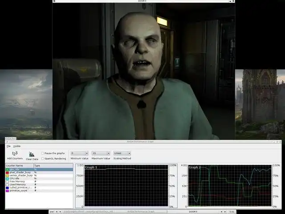Viewport: 285px width, 214px height.
Task: Enable the Pause the graphs checkbox
Action: point(43,153)
